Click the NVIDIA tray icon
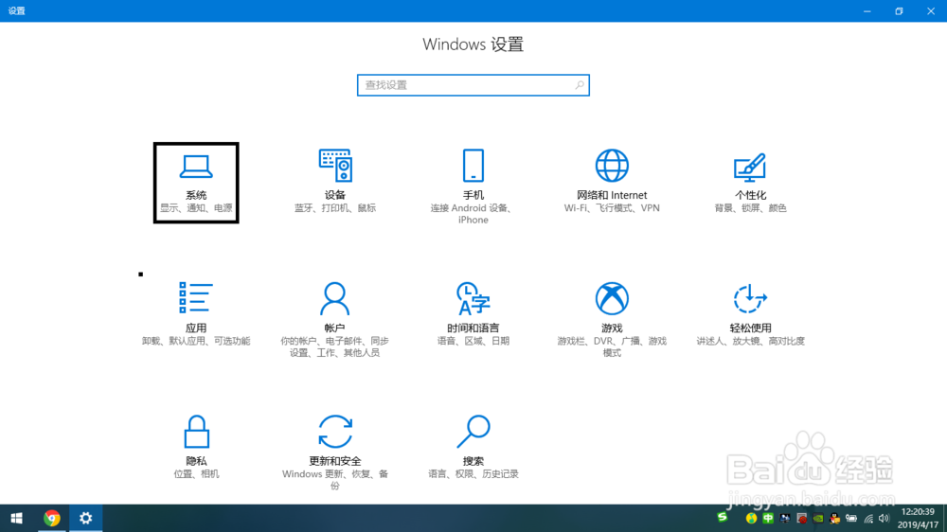Image resolution: width=947 pixels, height=532 pixels. pos(818,518)
